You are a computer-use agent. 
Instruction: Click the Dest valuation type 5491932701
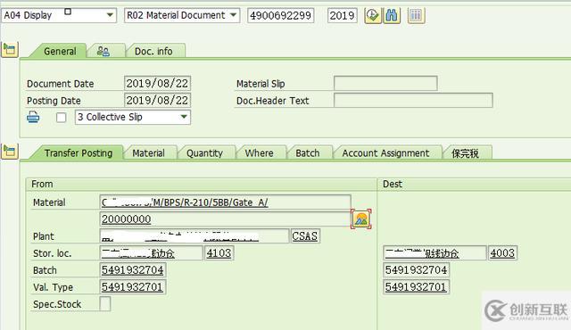pyautogui.click(x=417, y=287)
